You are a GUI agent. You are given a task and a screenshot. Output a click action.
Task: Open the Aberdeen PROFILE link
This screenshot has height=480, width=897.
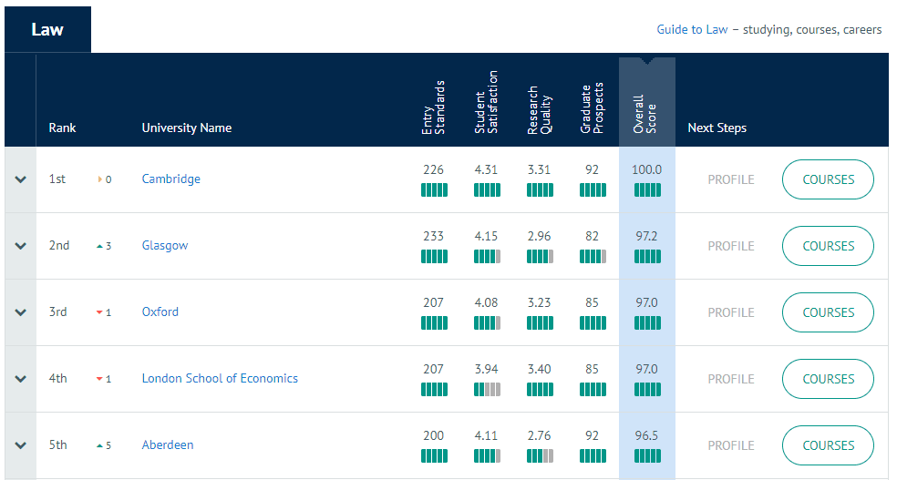(731, 445)
